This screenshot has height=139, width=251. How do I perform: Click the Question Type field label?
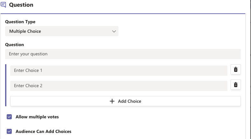[20, 22]
